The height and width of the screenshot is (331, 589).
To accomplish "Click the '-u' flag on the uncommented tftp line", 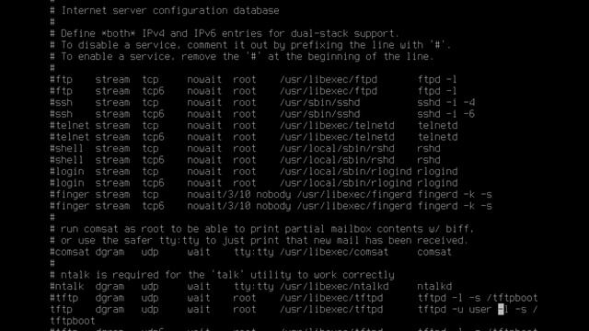I will point(457,310).
